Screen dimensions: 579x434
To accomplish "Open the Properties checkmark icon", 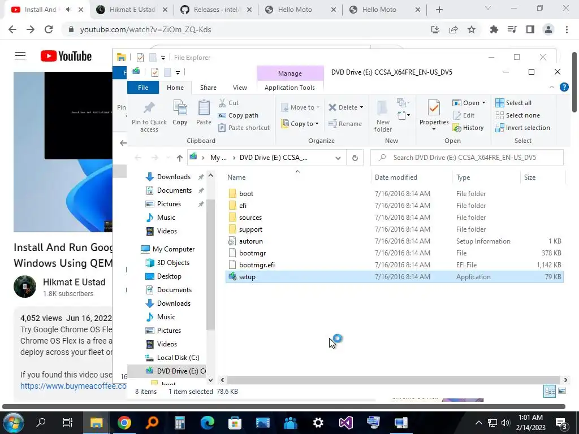I will [x=434, y=108].
